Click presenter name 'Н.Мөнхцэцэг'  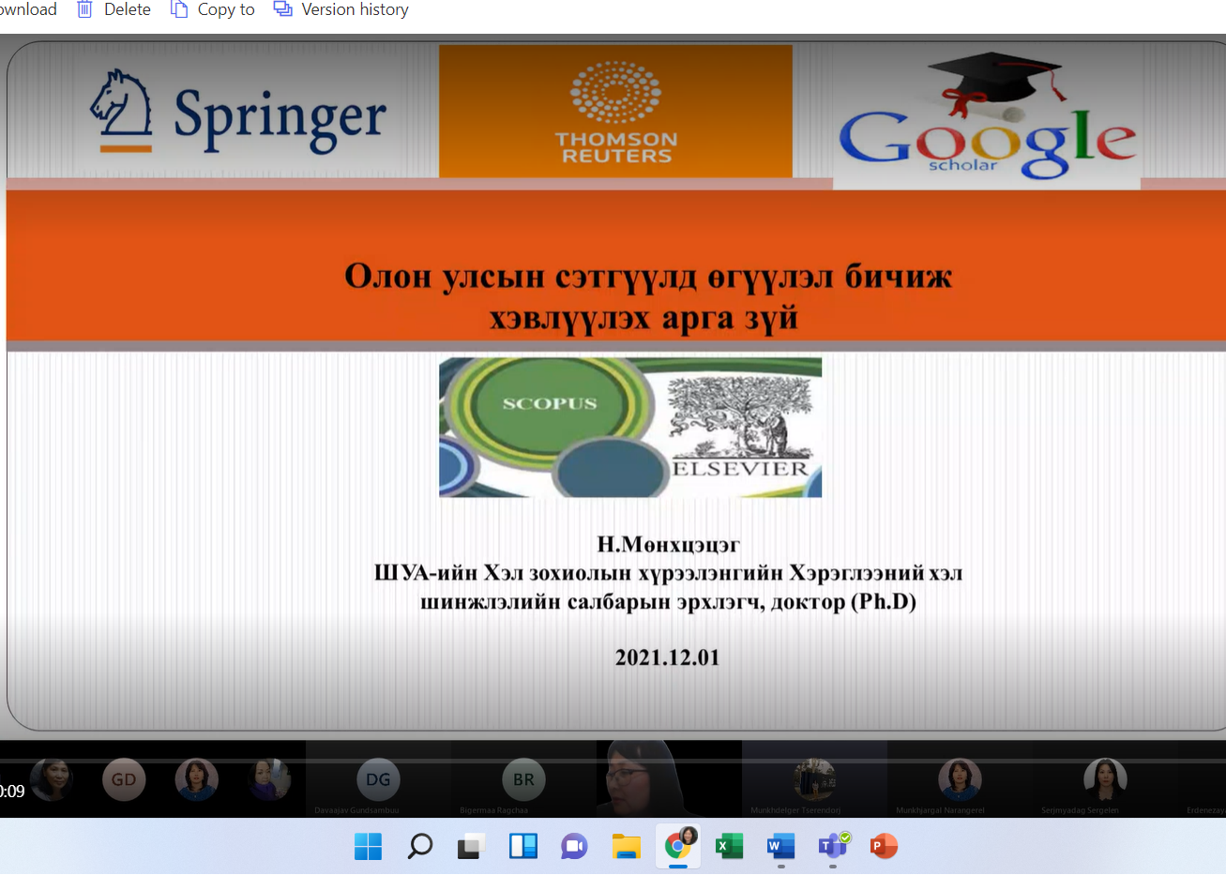coord(668,544)
